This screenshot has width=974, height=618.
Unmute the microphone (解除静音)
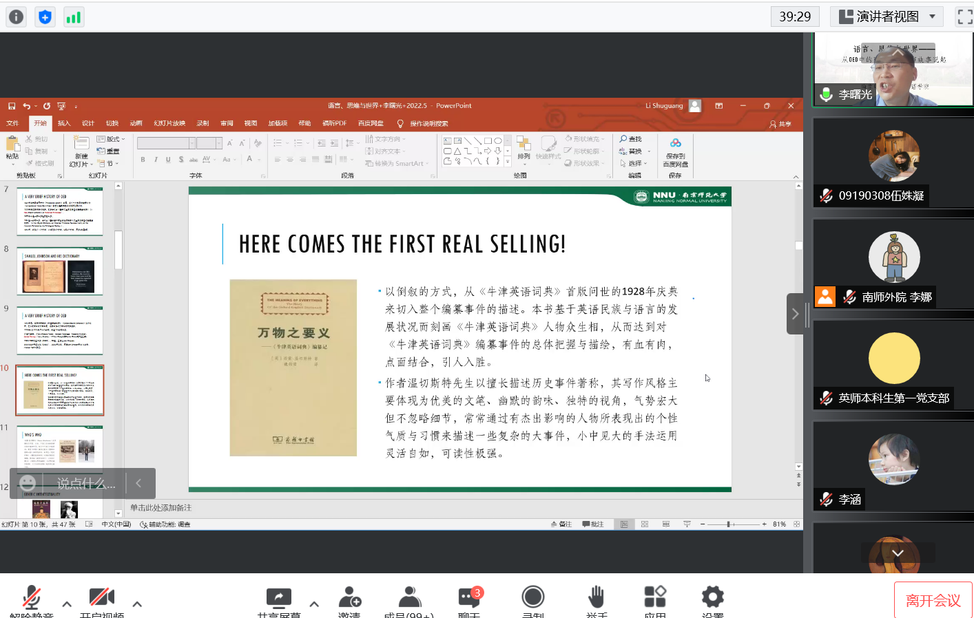pyautogui.click(x=31, y=597)
